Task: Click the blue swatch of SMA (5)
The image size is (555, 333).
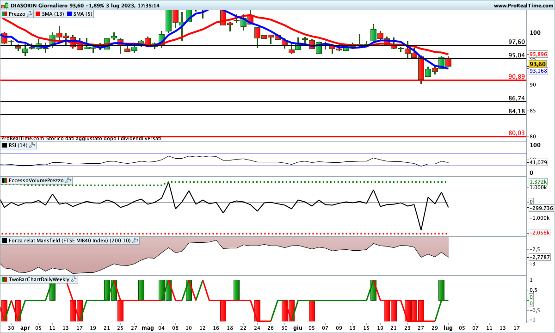Action: [x=70, y=14]
